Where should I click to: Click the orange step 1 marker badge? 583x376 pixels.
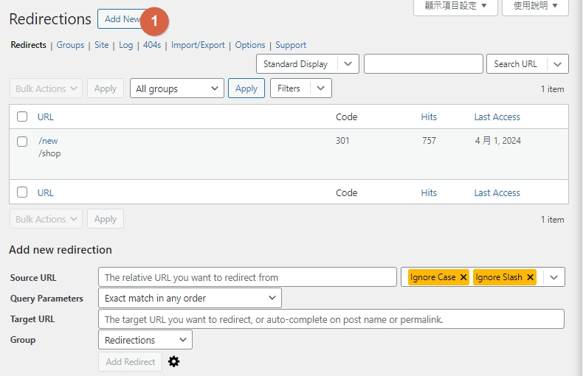pyautogui.click(x=154, y=21)
